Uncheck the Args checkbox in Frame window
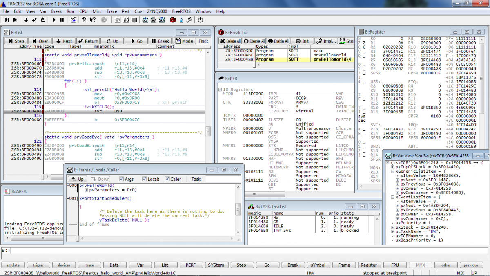The image size is (490, 276). pos(121,179)
